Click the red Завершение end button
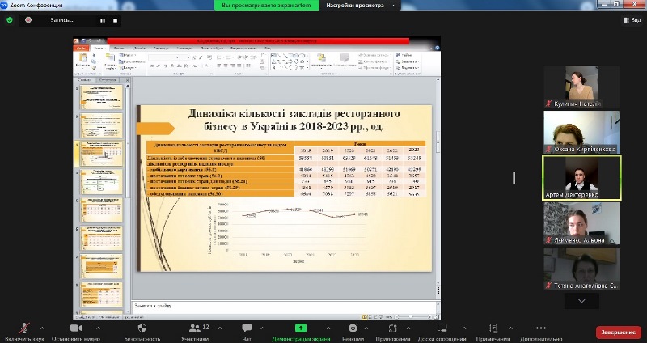This screenshot has width=647, height=343. pos(618,332)
